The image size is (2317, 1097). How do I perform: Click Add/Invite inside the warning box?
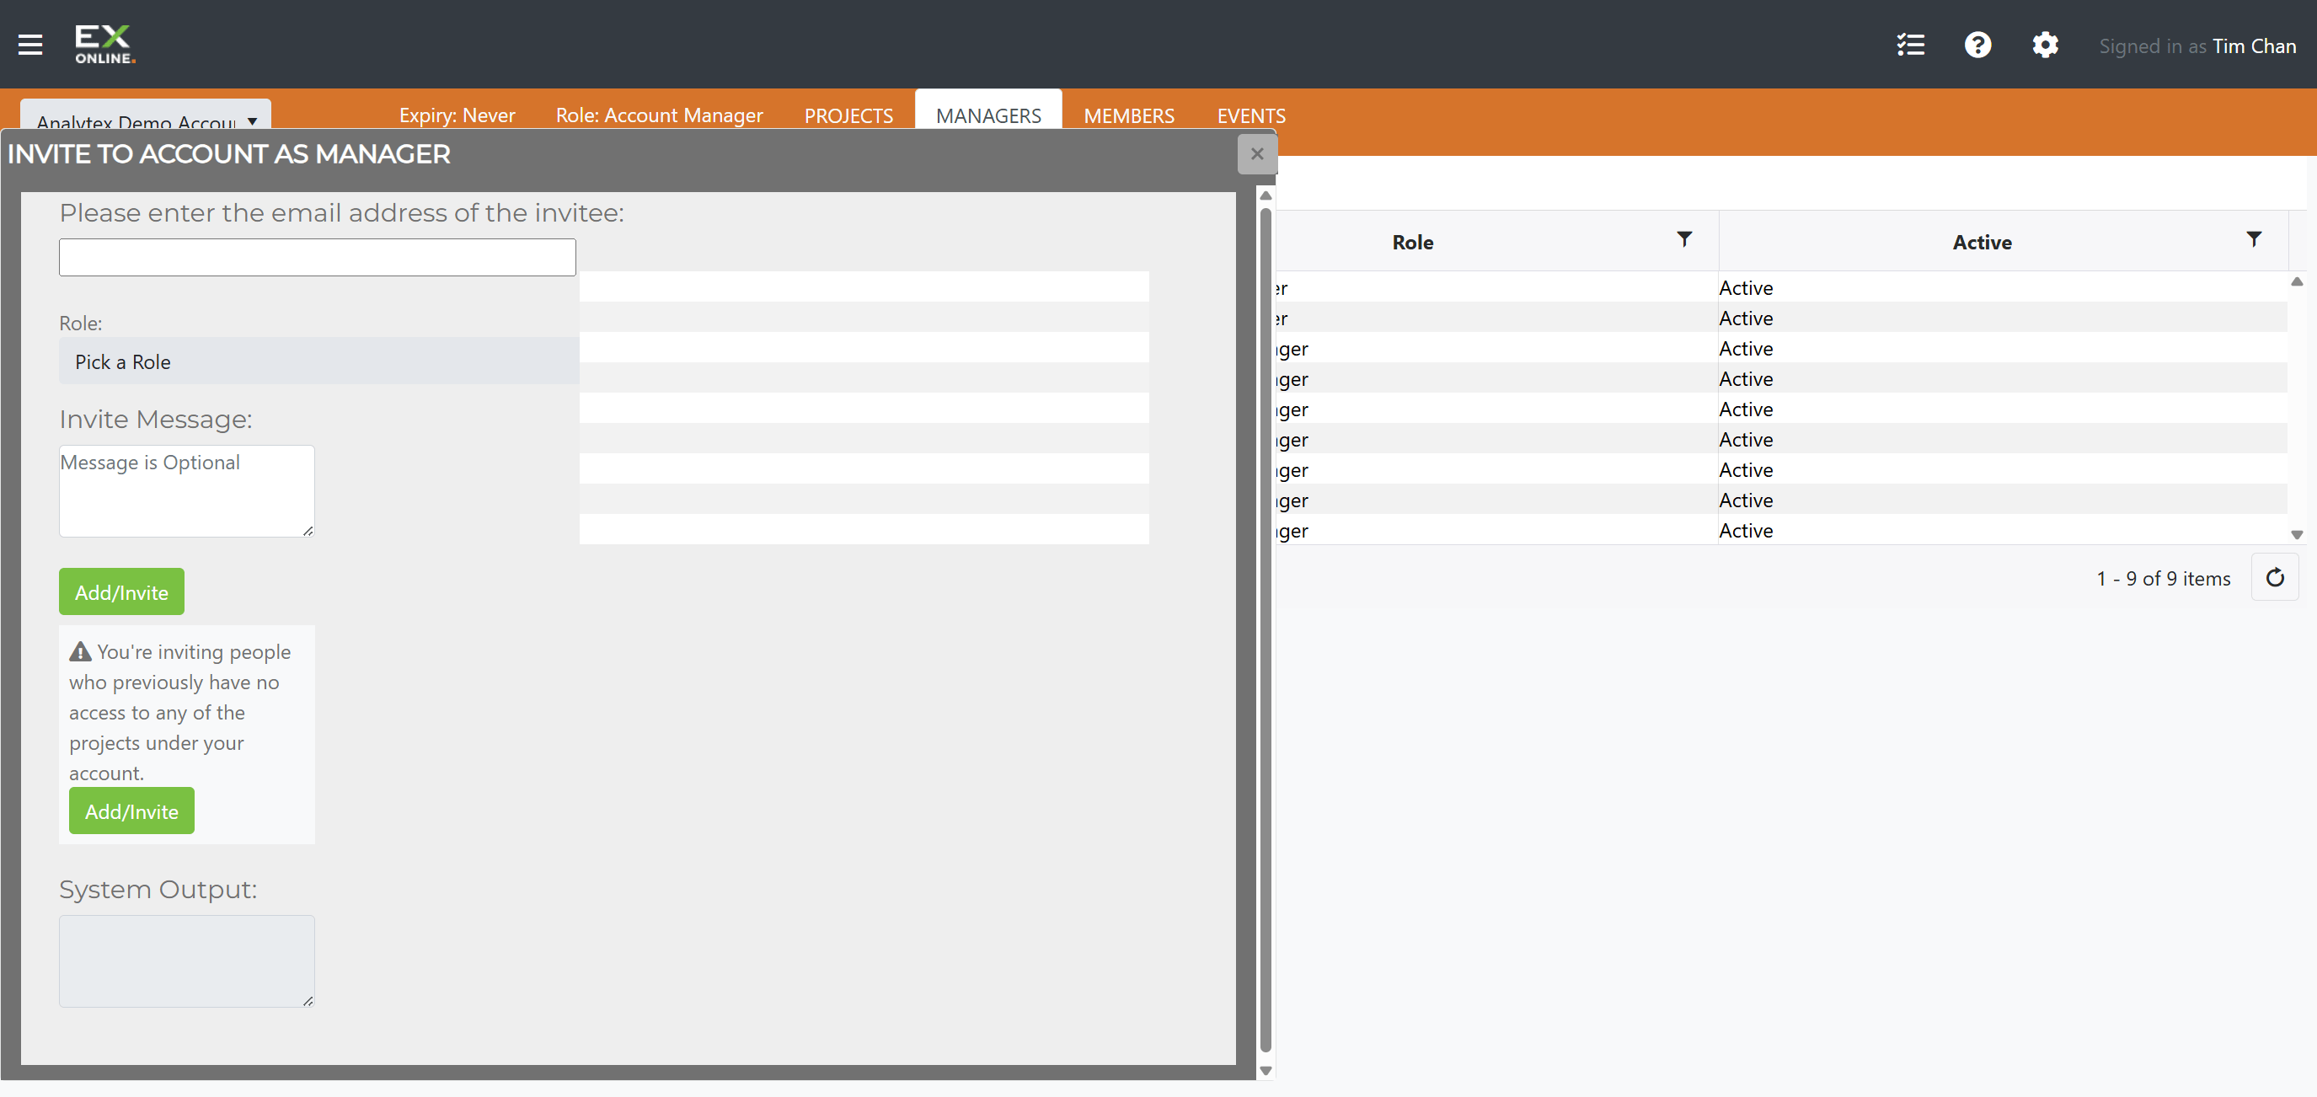click(x=131, y=811)
